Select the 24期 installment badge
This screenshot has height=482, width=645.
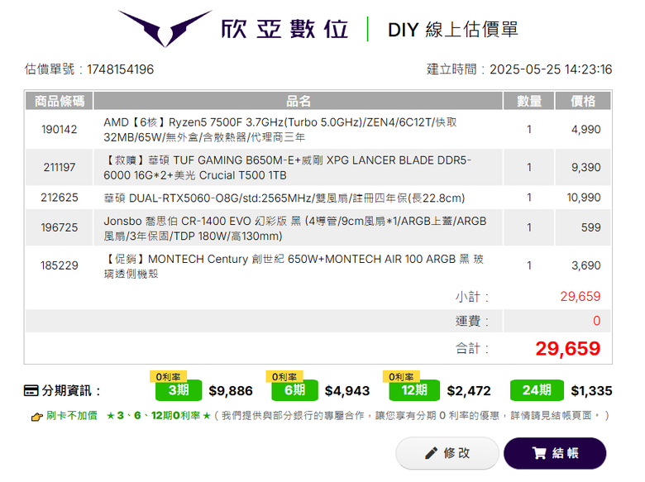pos(537,390)
